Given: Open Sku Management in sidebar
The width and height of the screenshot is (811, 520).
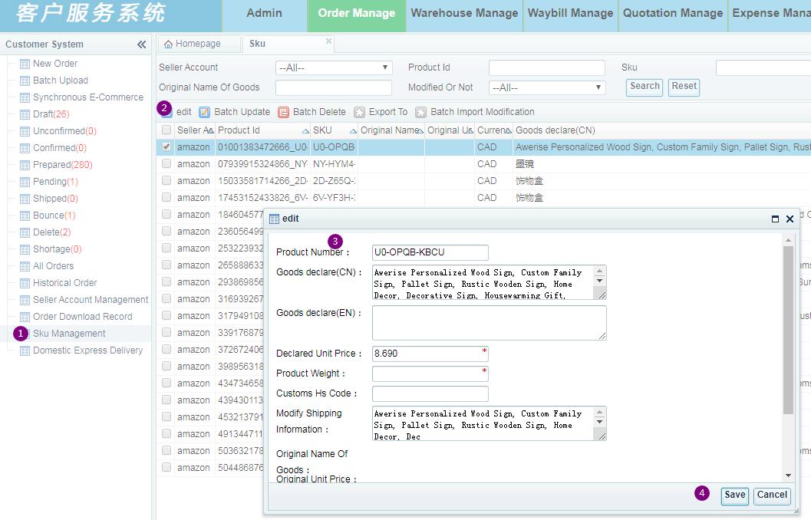Looking at the screenshot, I should [69, 334].
